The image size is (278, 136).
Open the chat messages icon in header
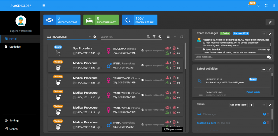(x=249, y=5)
